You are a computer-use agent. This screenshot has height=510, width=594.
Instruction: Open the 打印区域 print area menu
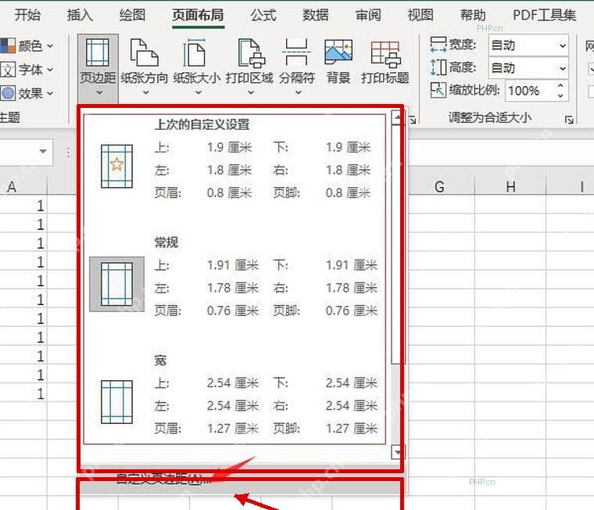249,67
